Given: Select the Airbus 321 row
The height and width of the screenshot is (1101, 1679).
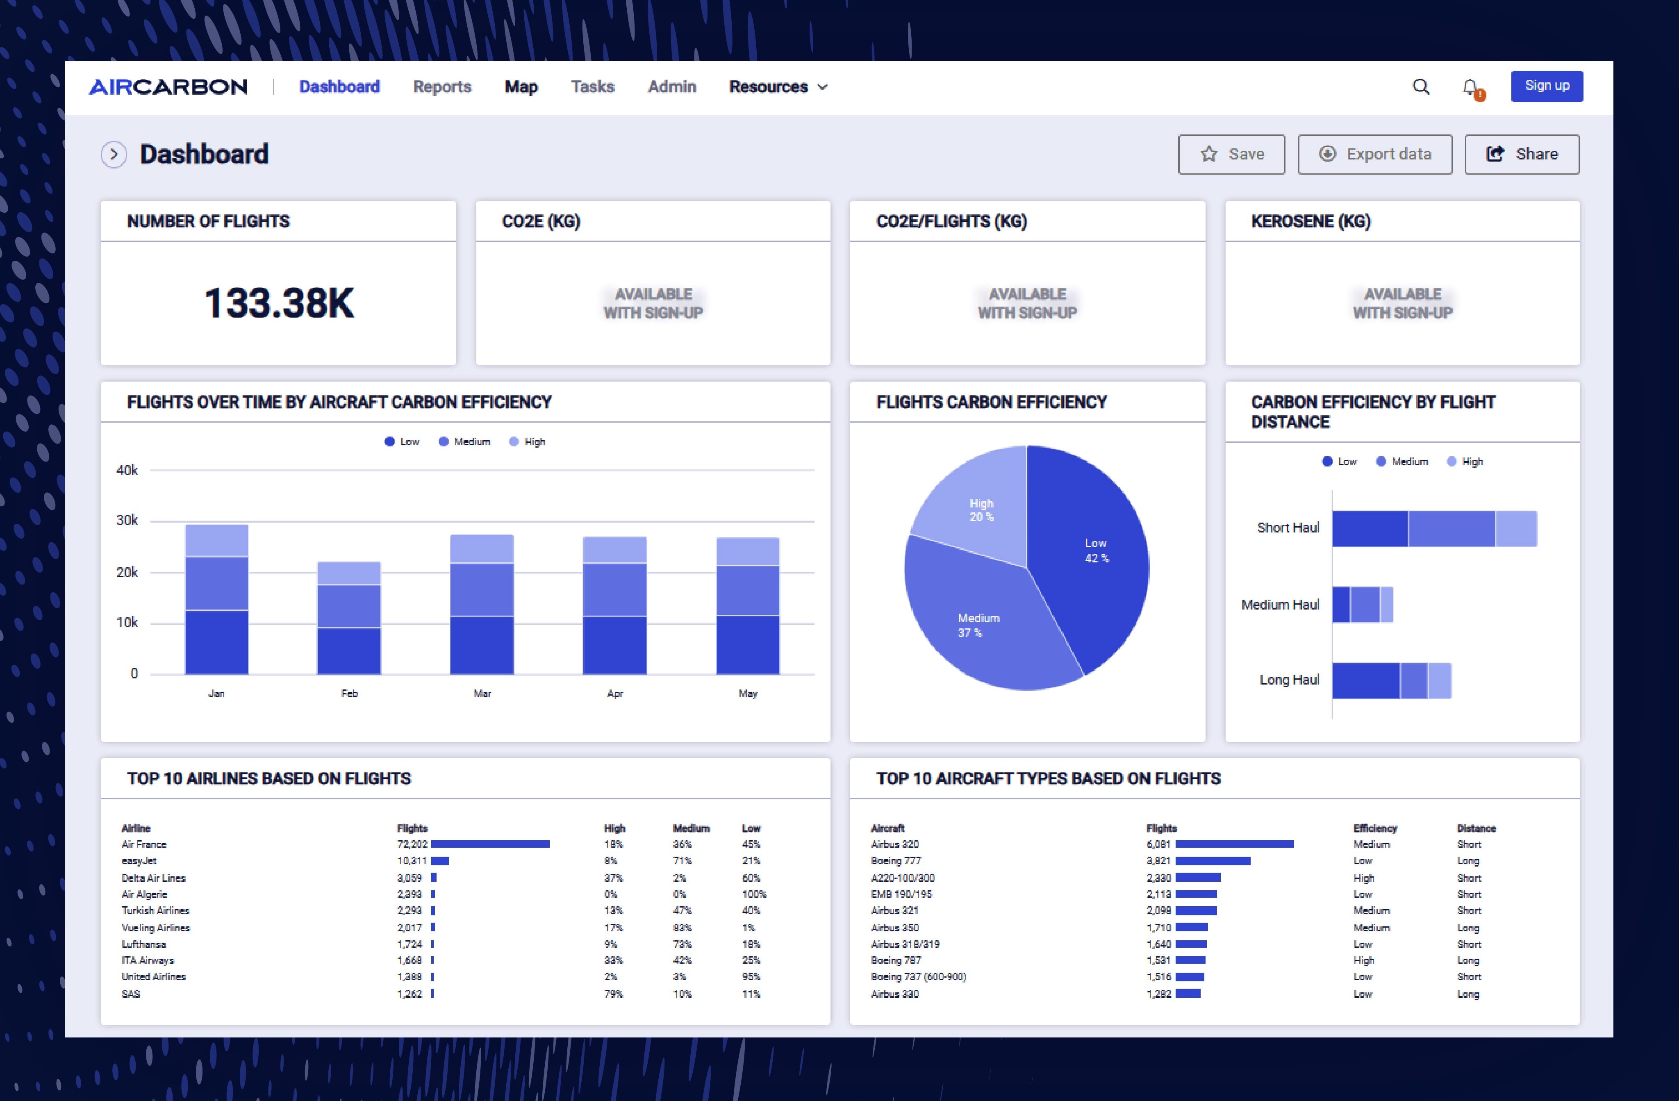Looking at the screenshot, I should (x=1184, y=910).
